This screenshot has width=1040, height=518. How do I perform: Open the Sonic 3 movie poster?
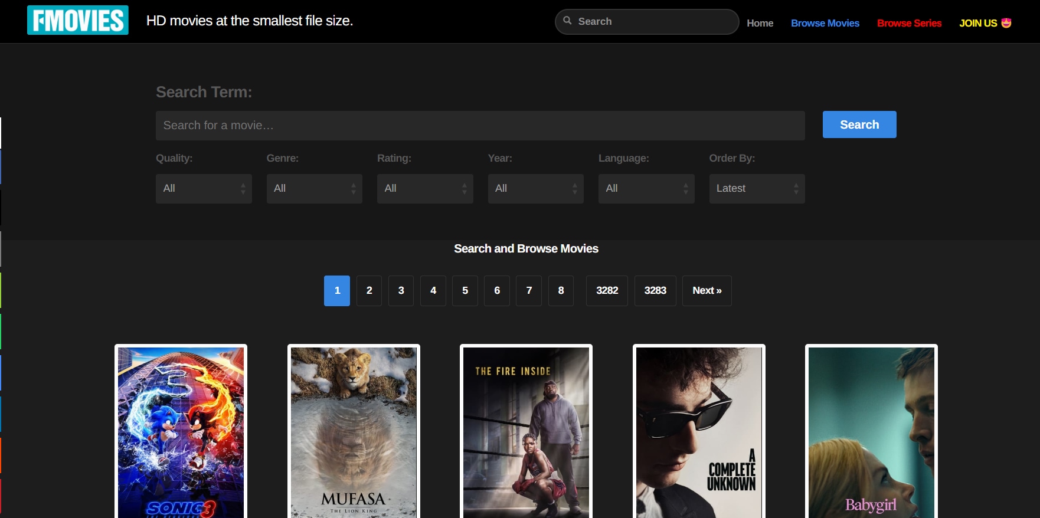181,432
